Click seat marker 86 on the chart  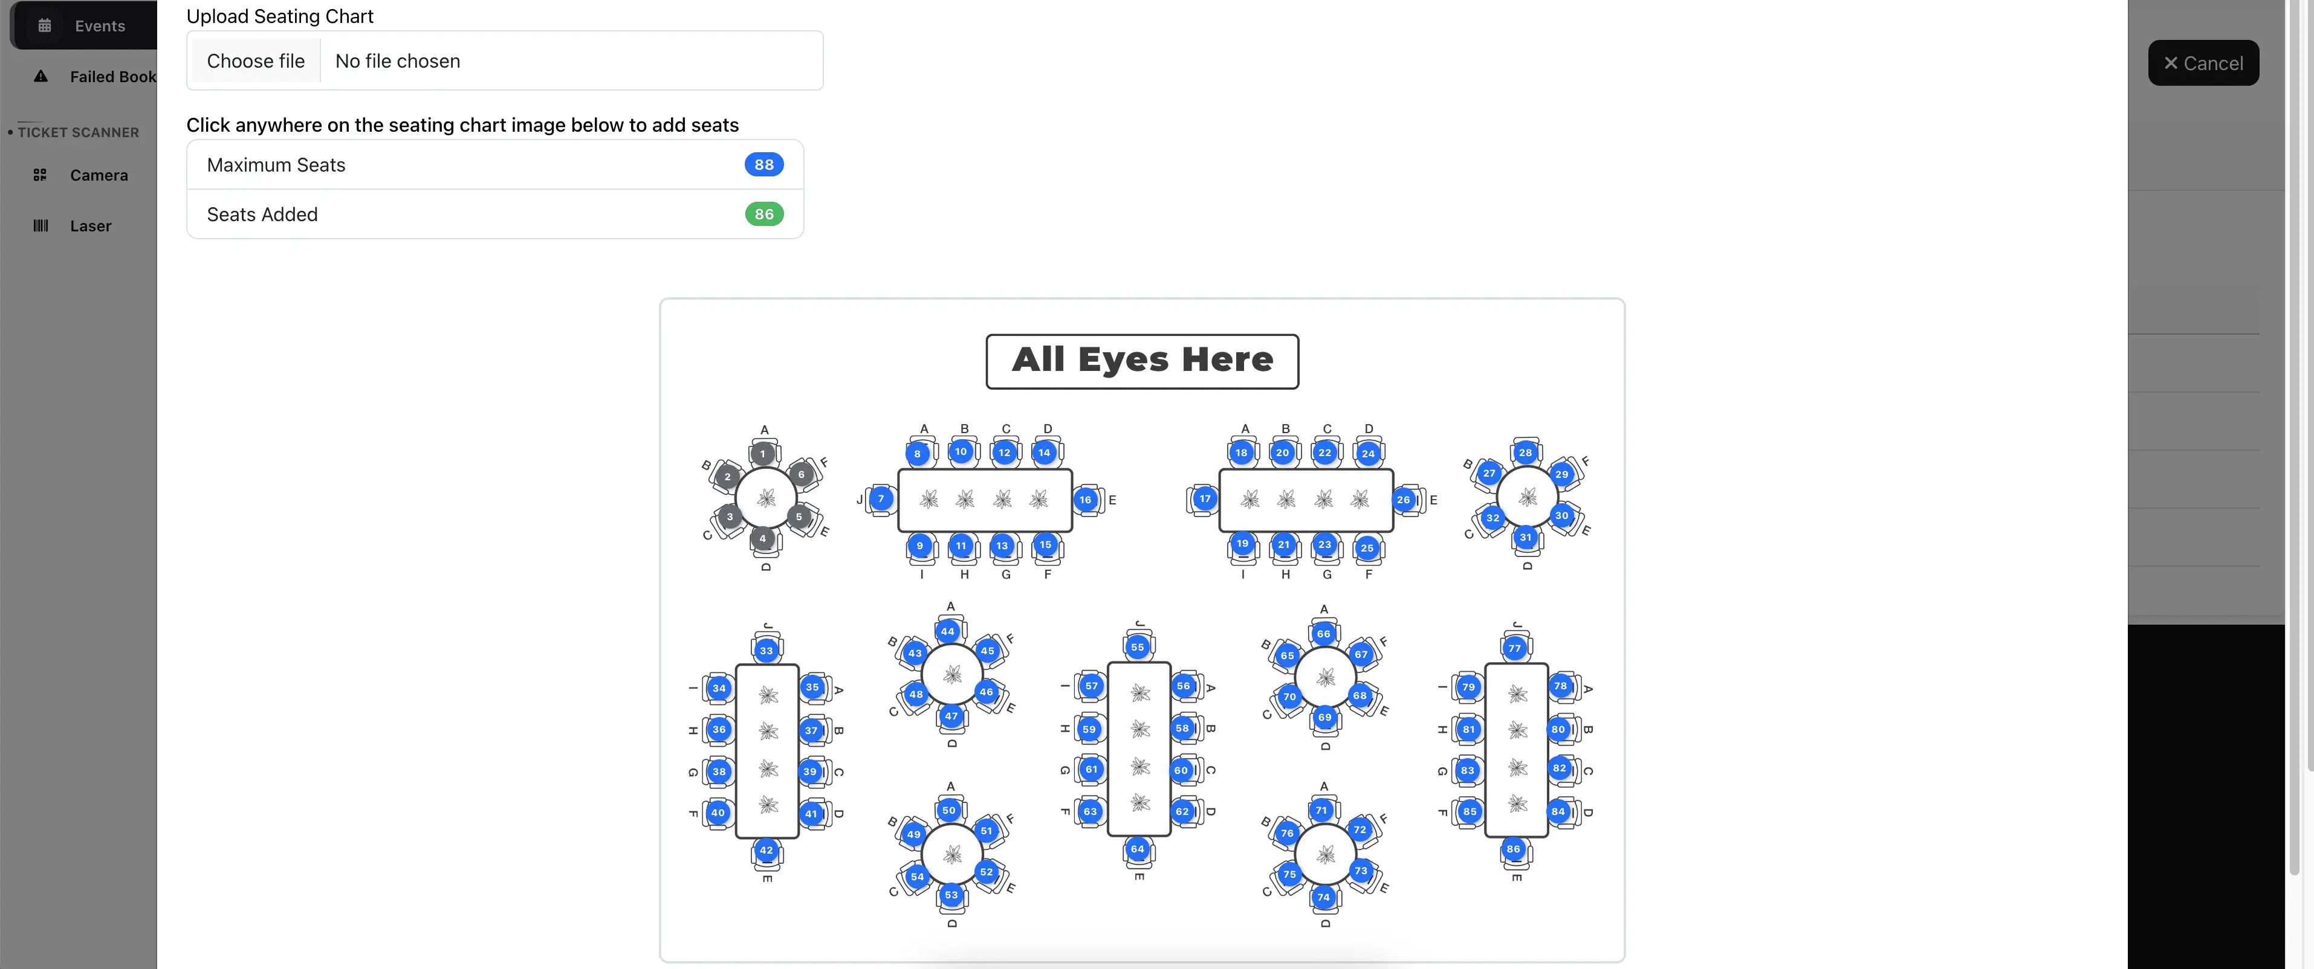click(x=1514, y=849)
